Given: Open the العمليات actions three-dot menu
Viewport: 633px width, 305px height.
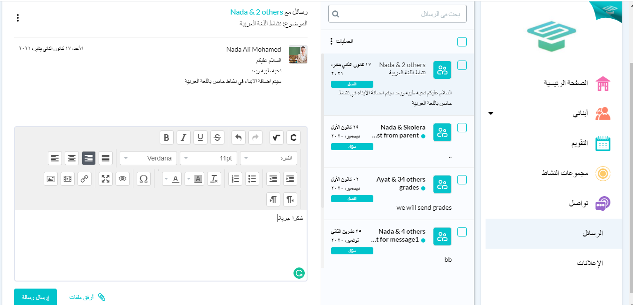Looking at the screenshot, I should (x=331, y=41).
